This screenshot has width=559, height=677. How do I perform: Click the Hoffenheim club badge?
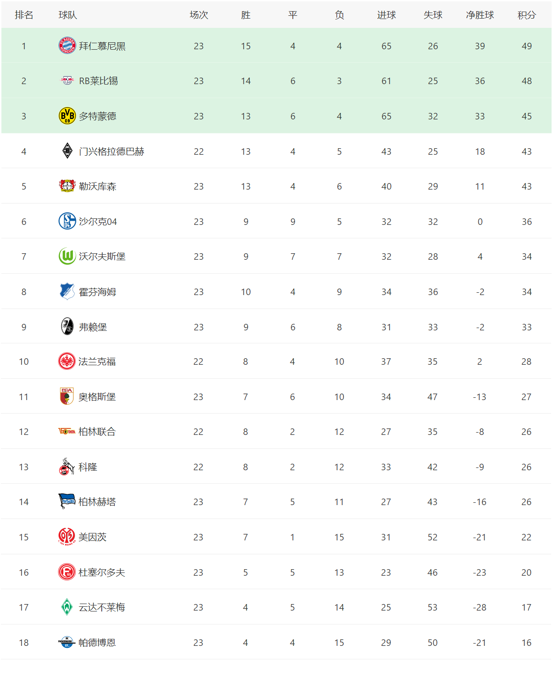click(67, 291)
